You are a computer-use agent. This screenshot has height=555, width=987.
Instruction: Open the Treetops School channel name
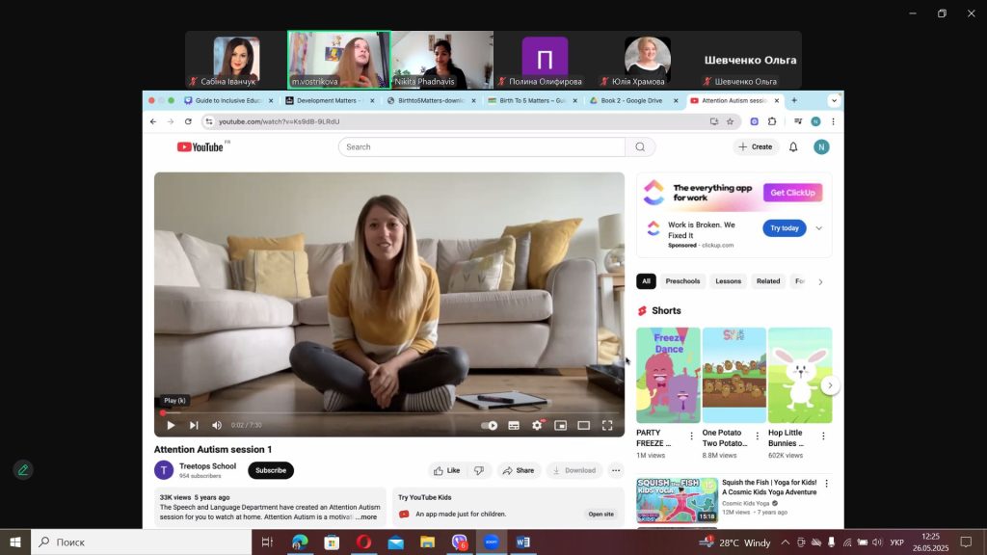(x=207, y=466)
